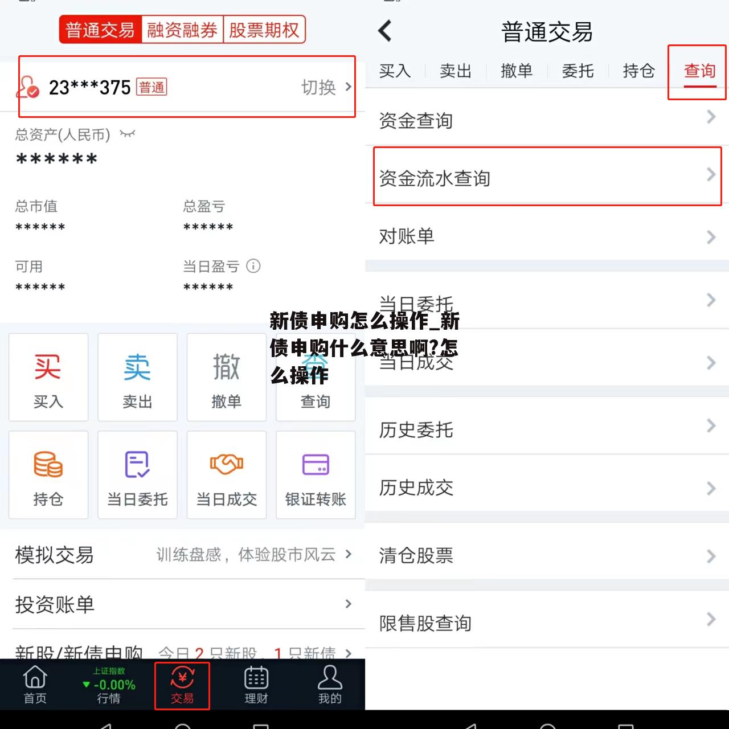Viewport: 729px width, 729px height.
Task: Switch to 持仓 tab
Action: [x=638, y=71]
